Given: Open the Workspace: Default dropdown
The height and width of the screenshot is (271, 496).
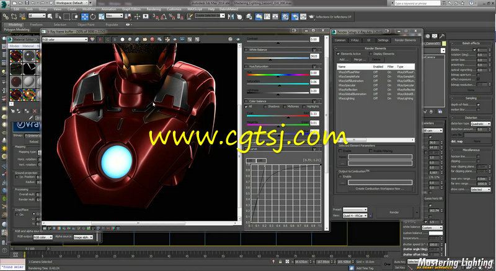Looking at the screenshot, I should pos(72,3).
